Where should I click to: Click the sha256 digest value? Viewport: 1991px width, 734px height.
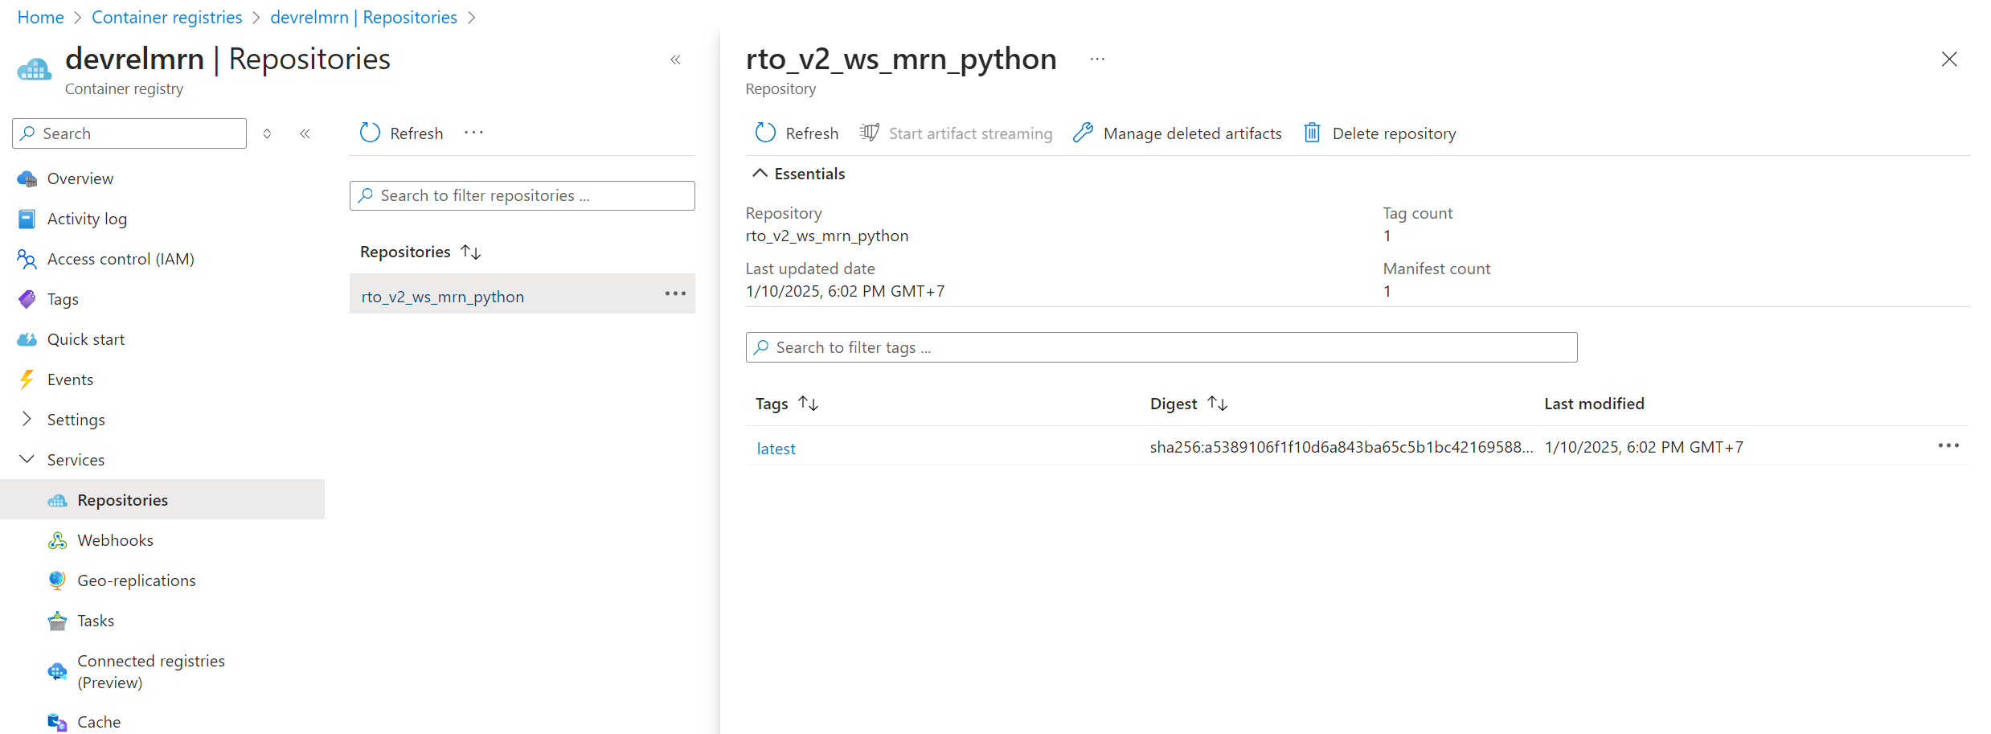pos(1341,447)
